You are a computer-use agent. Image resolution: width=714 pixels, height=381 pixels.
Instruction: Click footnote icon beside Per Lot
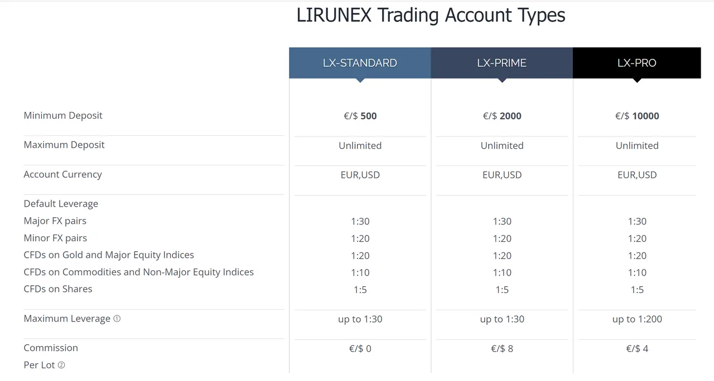pyautogui.click(x=61, y=365)
